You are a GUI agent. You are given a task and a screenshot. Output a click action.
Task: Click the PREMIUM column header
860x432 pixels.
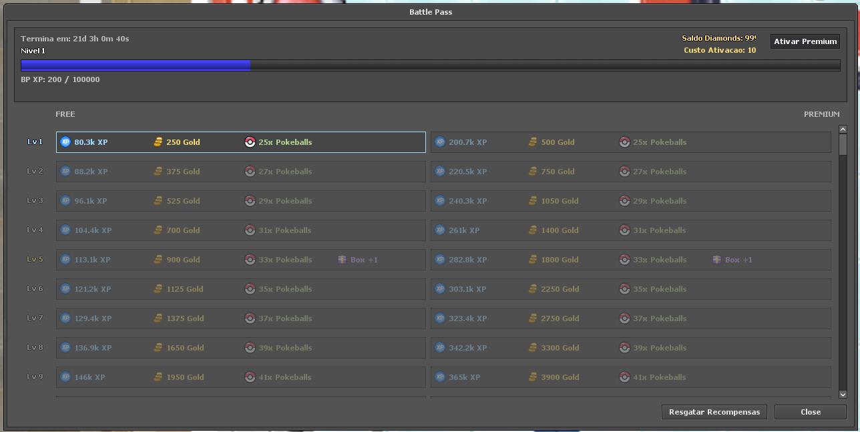point(821,114)
